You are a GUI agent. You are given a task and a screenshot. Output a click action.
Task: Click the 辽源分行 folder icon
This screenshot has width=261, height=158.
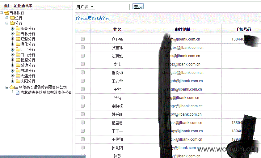(x=18, y=39)
